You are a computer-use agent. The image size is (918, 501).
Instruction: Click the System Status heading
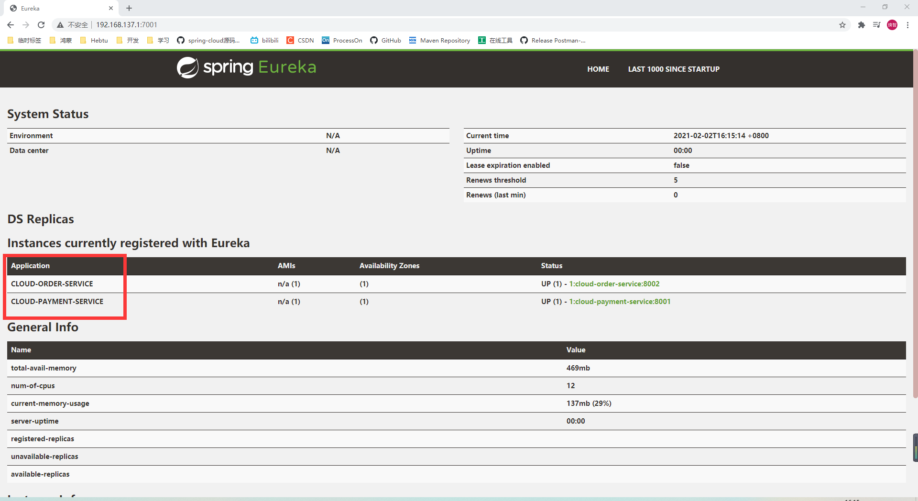click(48, 114)
